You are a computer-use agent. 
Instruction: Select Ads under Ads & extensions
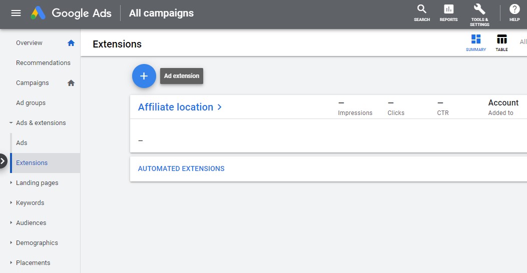[x=22, y=143]
